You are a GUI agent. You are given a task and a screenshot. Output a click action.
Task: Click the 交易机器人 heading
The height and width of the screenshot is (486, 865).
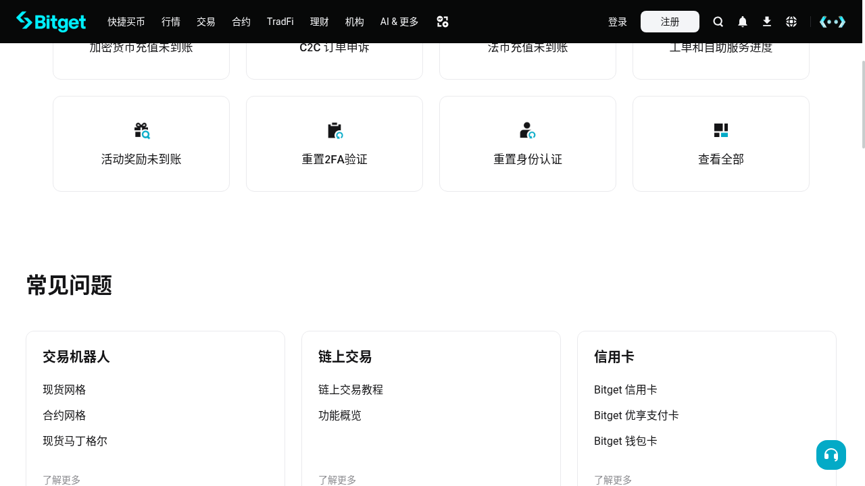(x=76, y=356)
